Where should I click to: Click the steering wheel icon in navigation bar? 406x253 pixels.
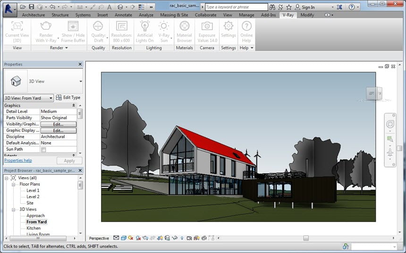390,124
